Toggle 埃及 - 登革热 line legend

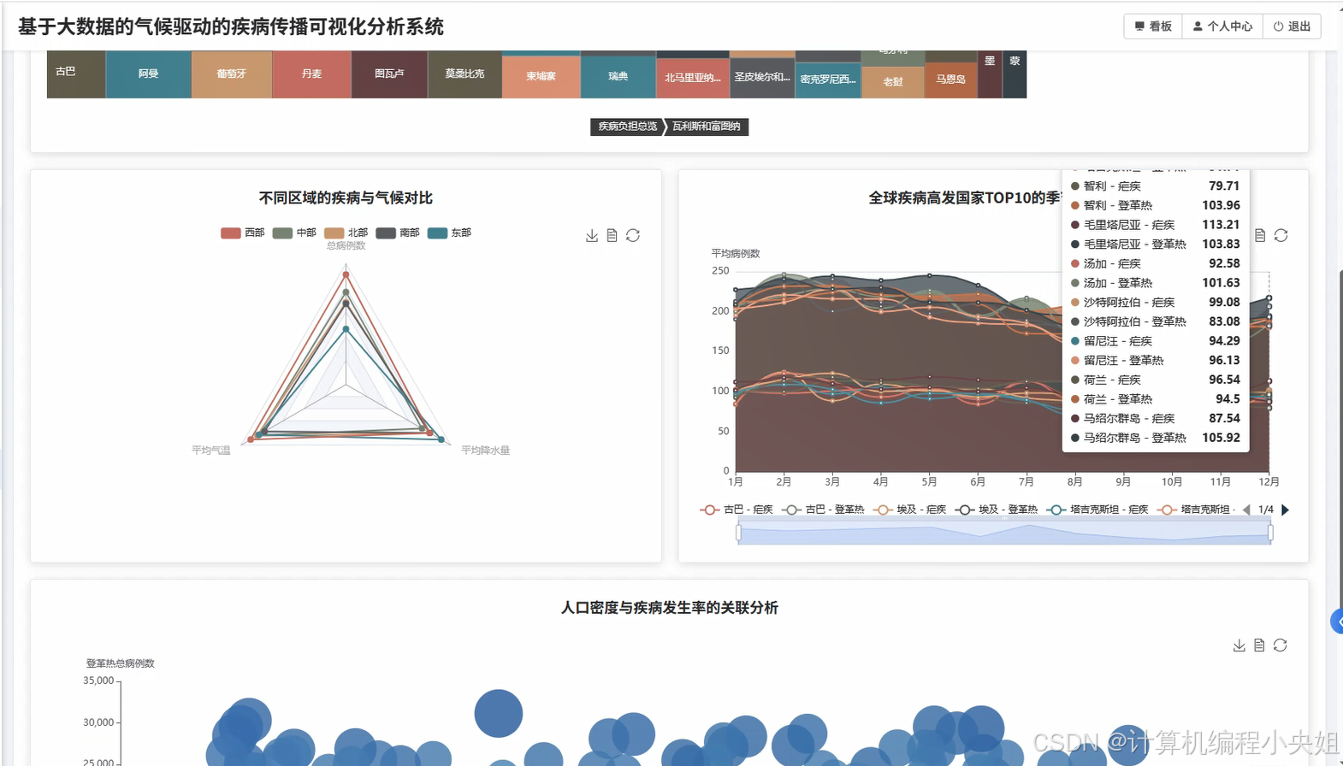(997, 510)
